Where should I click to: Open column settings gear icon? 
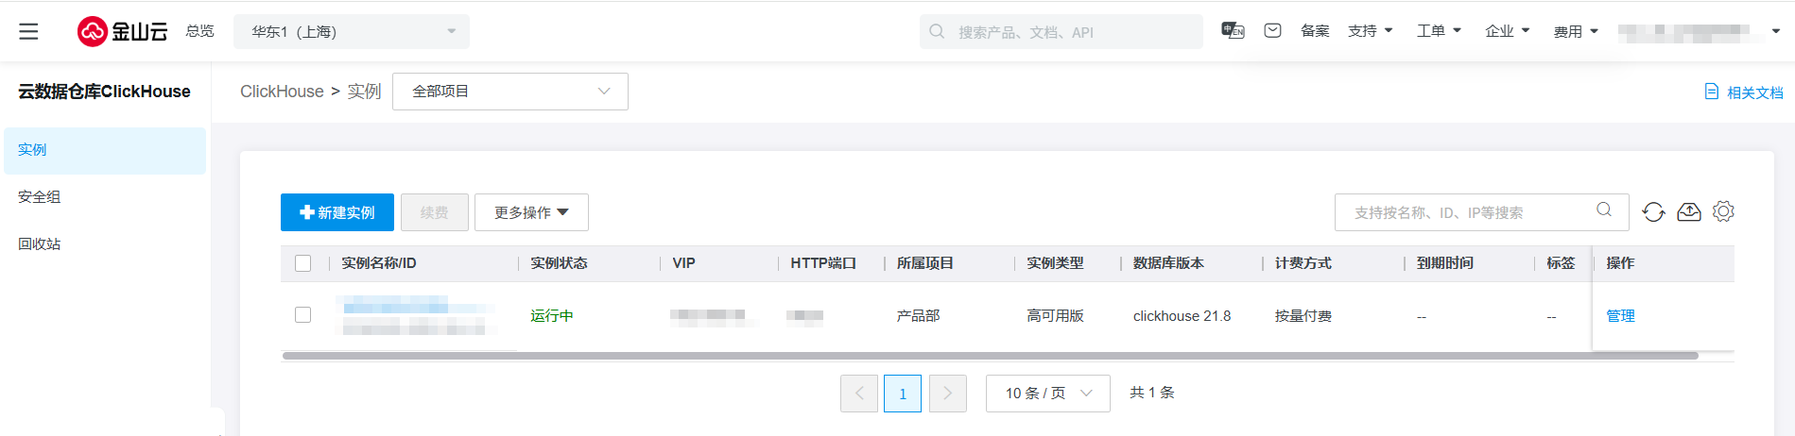(x=1723, y=211)
